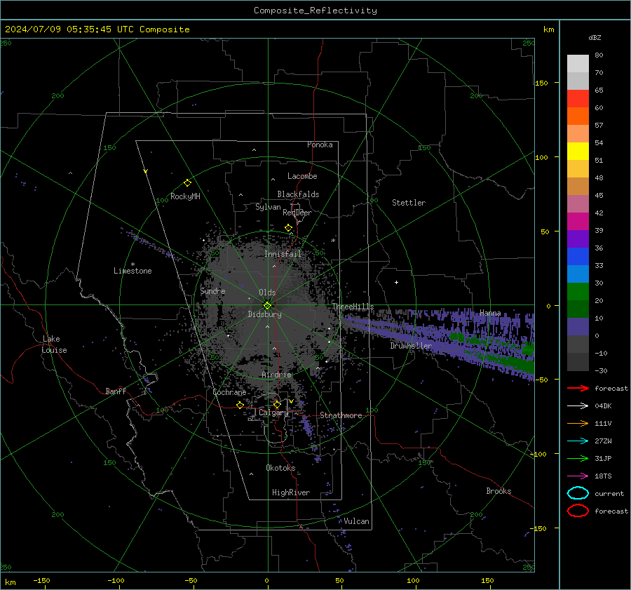The height and width of the screenshot is (590, 631).
Task: Pick the bright green 30 dBZ swatch
Action: (x=578, y=292)
